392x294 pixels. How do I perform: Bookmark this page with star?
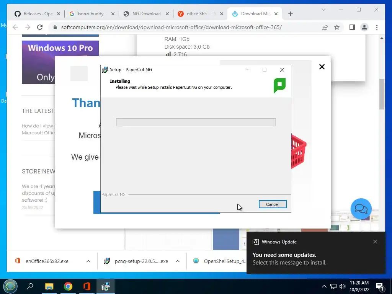(337, 27)
